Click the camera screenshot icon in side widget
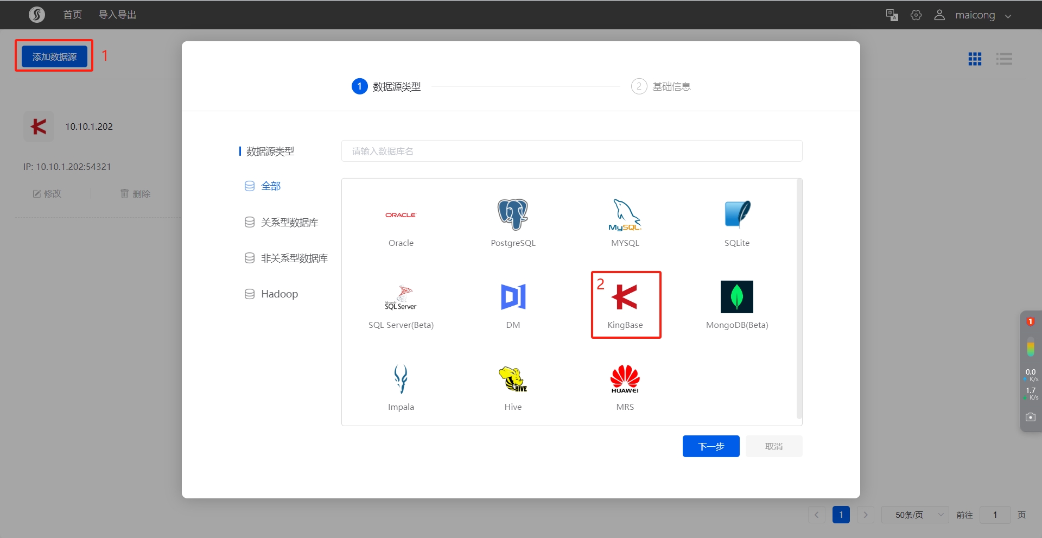 [x=1031, y=417]
